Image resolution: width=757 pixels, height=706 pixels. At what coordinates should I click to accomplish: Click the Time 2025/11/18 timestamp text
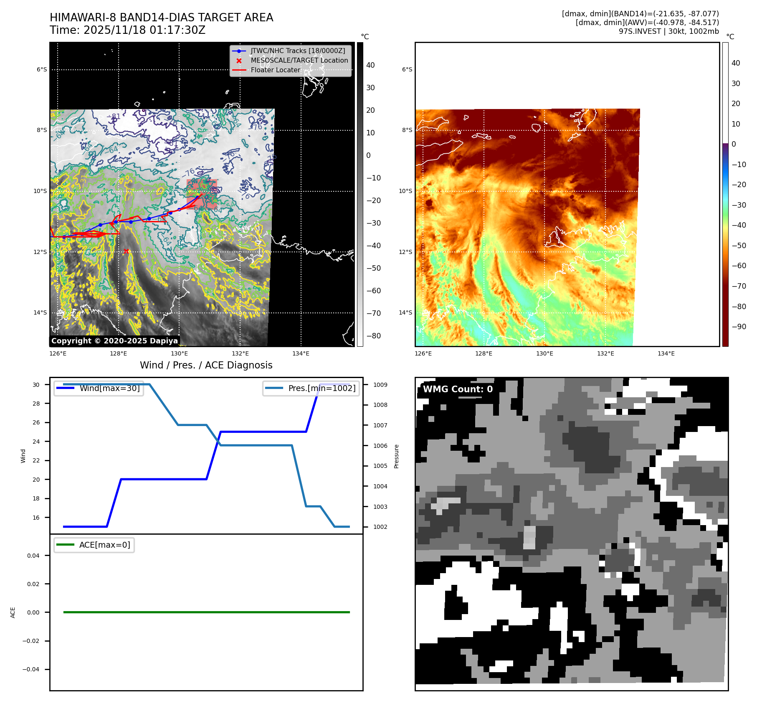click(127, 30)
